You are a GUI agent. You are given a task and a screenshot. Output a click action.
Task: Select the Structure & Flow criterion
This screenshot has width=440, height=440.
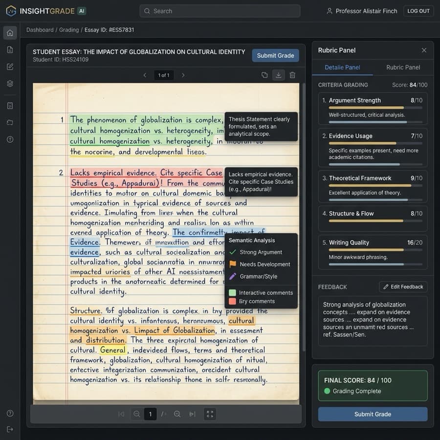click(373, 219)
